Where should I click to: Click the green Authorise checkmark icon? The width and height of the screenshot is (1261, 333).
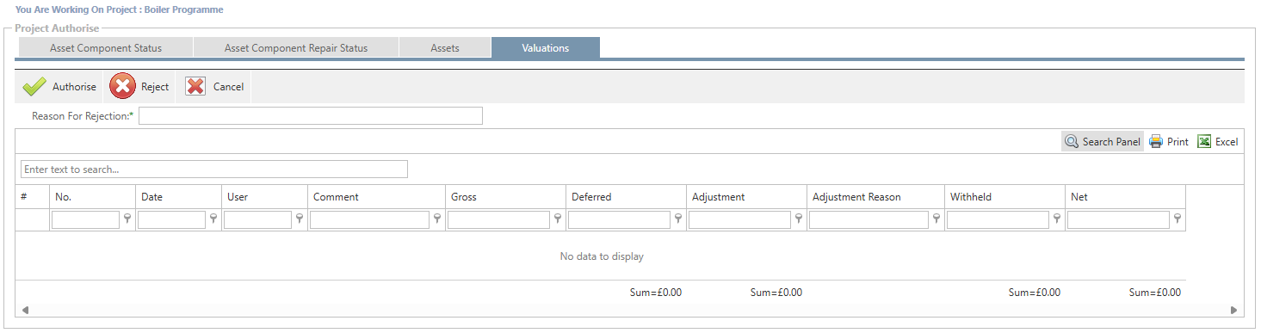tap(34, 87)
